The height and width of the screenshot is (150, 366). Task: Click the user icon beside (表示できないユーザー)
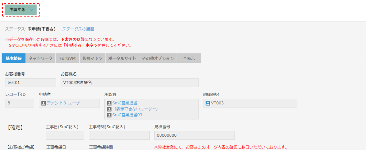(x=109, y=109)
